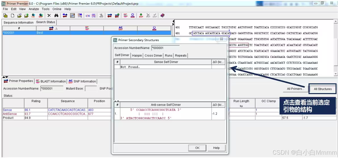Open the Edit menu

click(x=14, y=9)
